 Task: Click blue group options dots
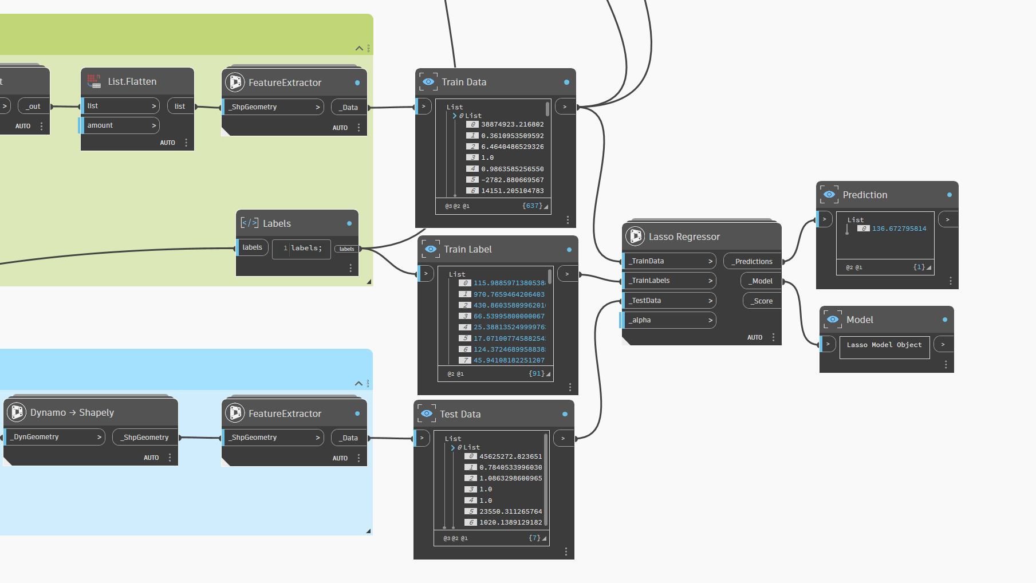pyautogui.click(x=368, y=383)
